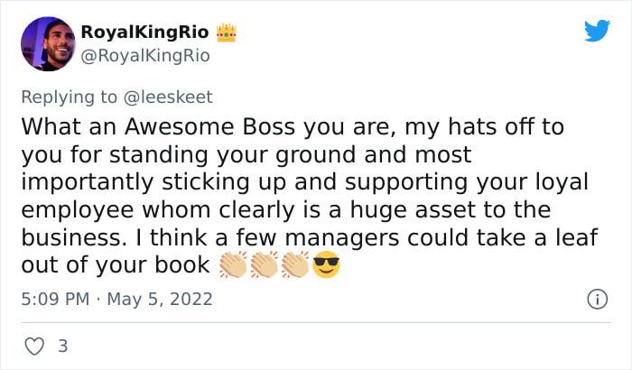The height and width of the screenshot is (370, 632).
Task: Open RoyalKingRio's profile picture
Action: pos(48,44)
